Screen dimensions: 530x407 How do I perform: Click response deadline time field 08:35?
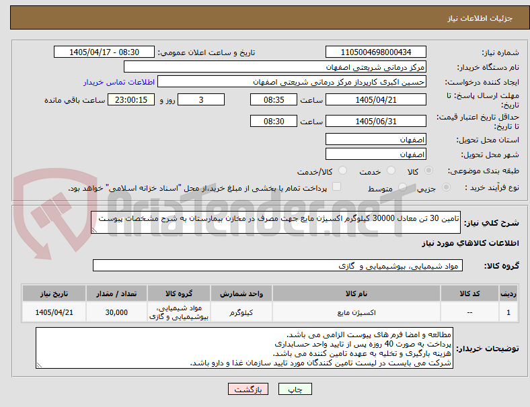pyautogui.click(x=274, y=99)
